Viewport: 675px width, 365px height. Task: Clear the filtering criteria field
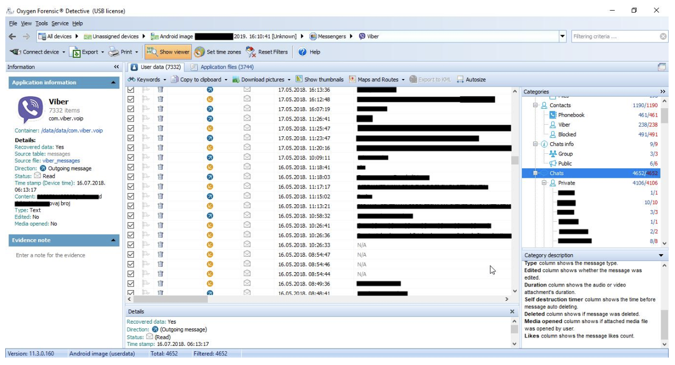pos(663,37)
